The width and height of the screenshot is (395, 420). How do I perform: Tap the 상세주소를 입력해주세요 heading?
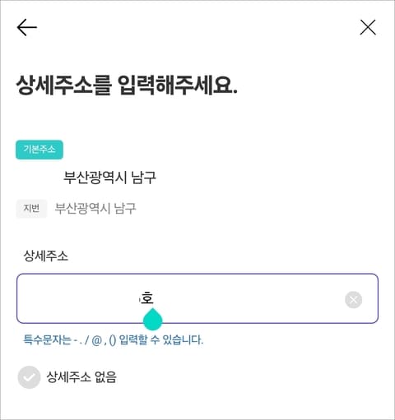[127, 85]
